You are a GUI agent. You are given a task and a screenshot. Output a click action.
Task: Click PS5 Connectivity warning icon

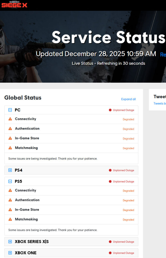[x=10, y=190]
